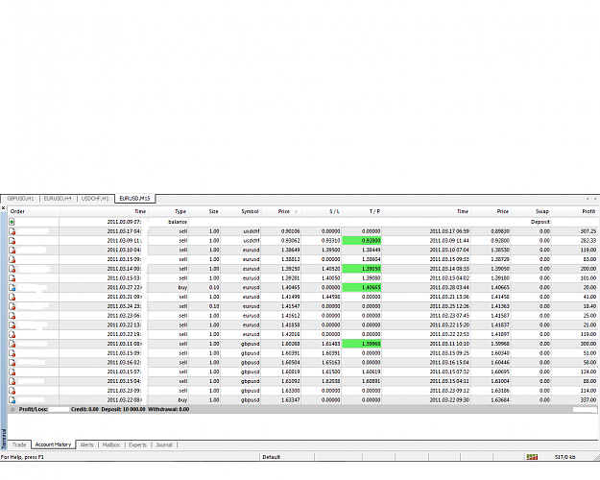This screenshot has width=600, height=480.
Task: Click the resize grip at window corner
Action: (596, 457)
